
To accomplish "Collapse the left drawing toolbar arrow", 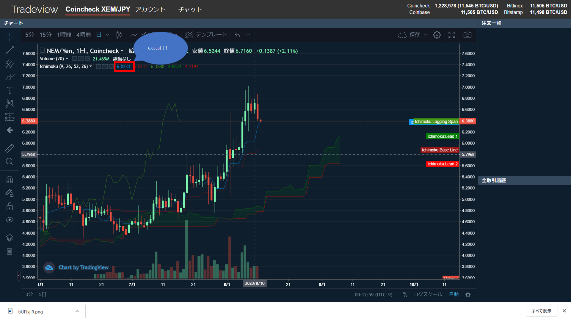I will point(19,276).
